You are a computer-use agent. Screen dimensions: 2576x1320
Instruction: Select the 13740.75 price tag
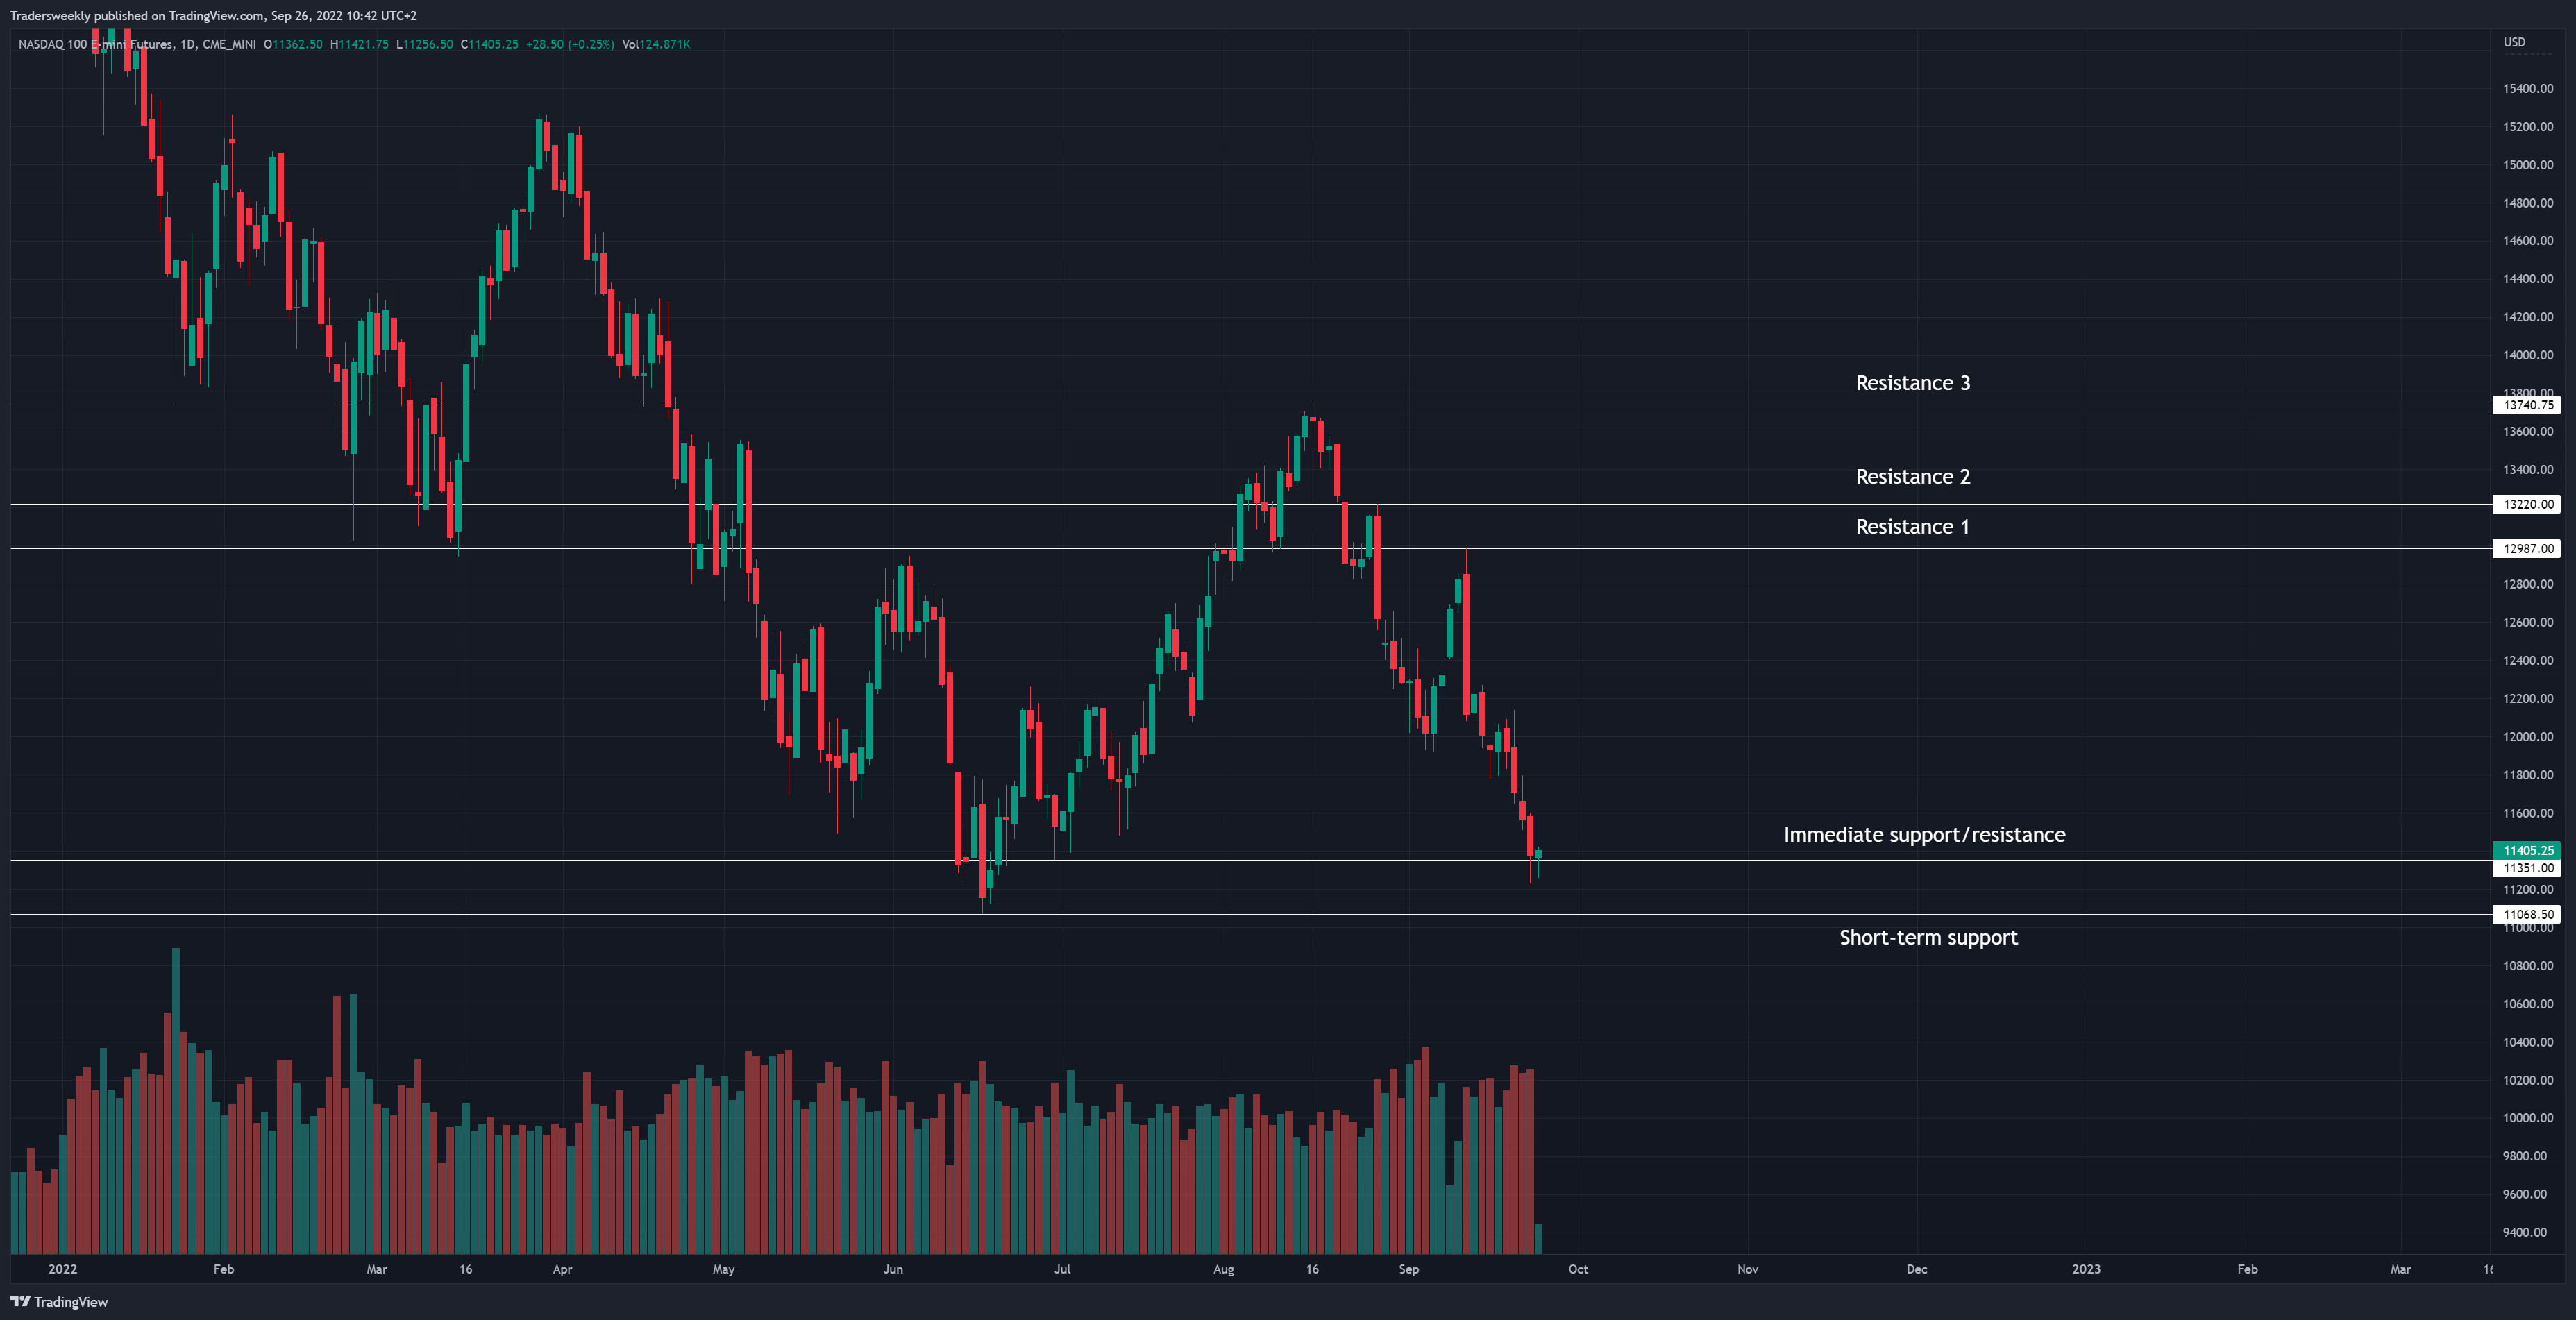(x=2527, y=405)
